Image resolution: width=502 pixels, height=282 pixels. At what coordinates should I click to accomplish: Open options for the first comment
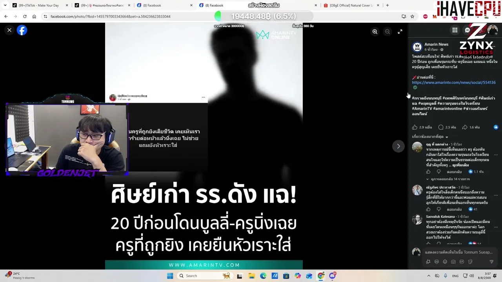(496, 155)
